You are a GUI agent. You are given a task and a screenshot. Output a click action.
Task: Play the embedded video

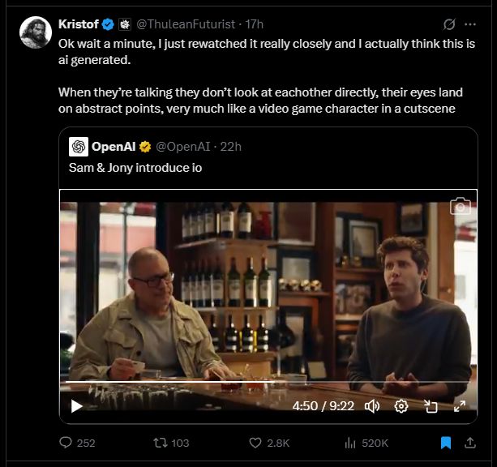[77, 405]
